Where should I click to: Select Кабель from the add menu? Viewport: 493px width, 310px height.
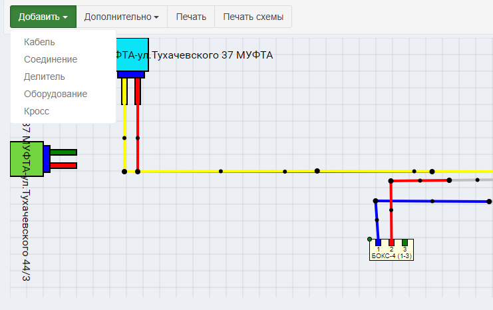pyautogui.click(x=39, y=42)
